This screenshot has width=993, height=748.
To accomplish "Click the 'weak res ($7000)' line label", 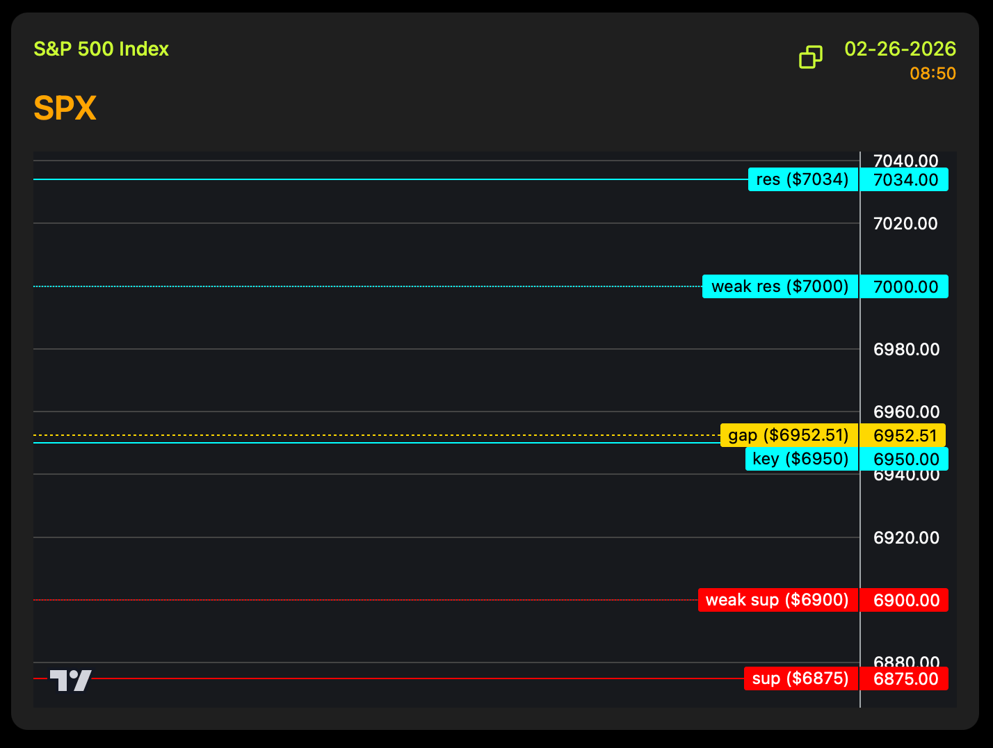I will coord(780,286).
